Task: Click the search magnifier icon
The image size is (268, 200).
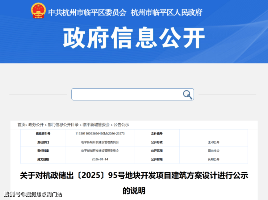Action: pos(187,94)
